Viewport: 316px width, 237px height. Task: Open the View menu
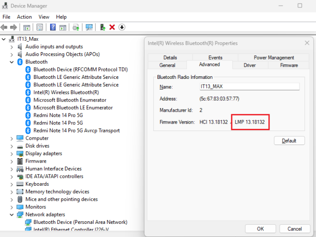[x=44, y=17]
